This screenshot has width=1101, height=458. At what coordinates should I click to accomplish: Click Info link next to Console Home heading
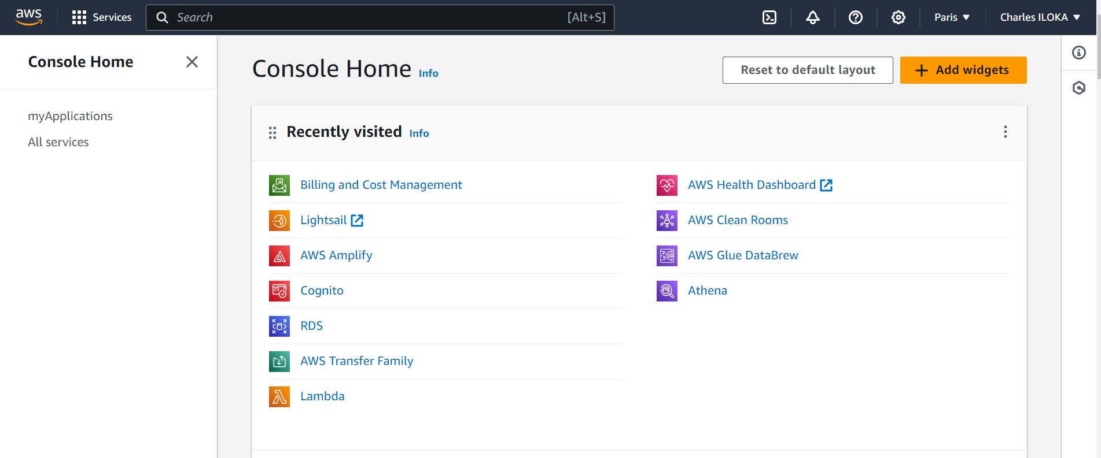click(x=429, y=73)
